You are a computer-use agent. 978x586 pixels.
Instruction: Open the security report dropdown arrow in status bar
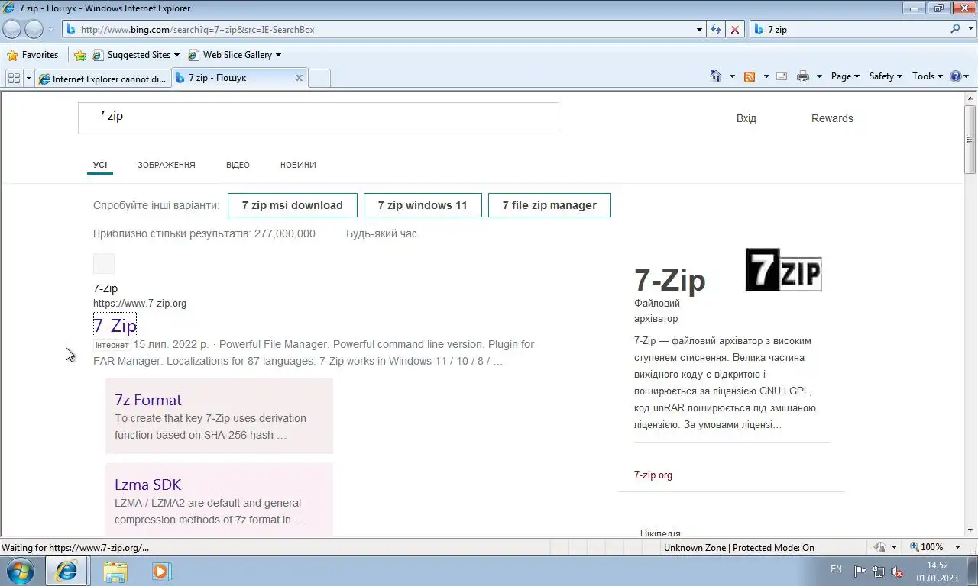(894, 547)
